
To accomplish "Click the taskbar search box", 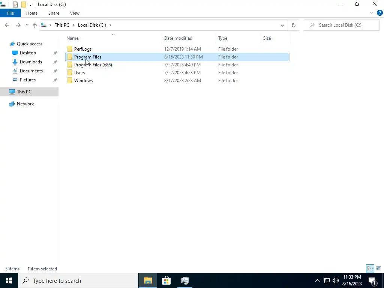I will [x=78, y=280].
